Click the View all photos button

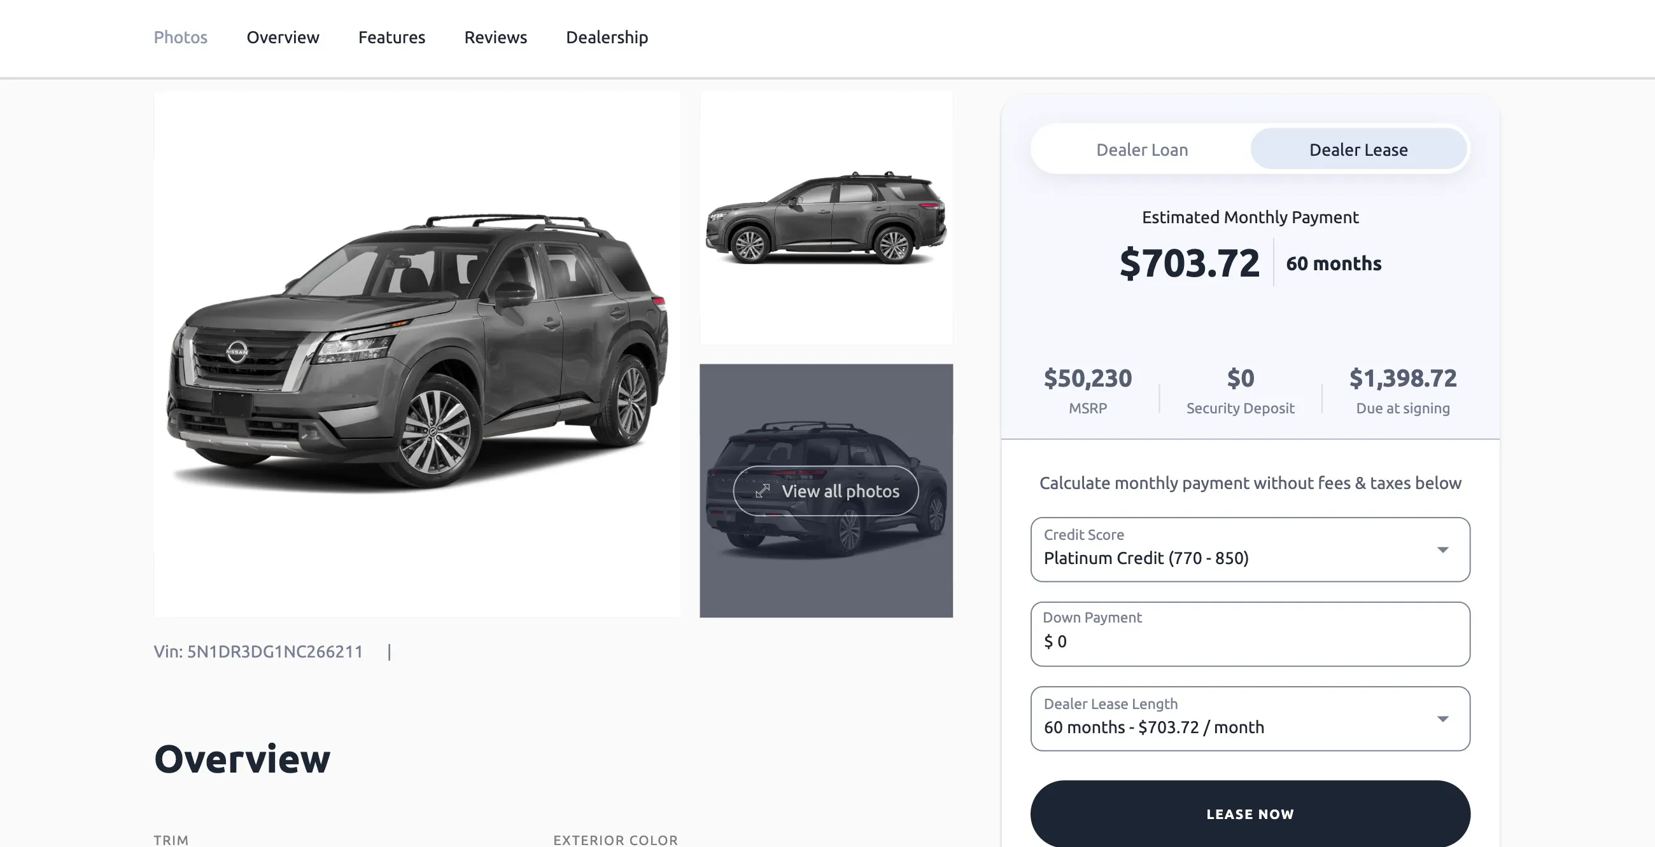[826, 491]
